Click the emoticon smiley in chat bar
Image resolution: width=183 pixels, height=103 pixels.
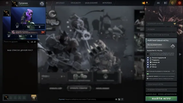116,99
